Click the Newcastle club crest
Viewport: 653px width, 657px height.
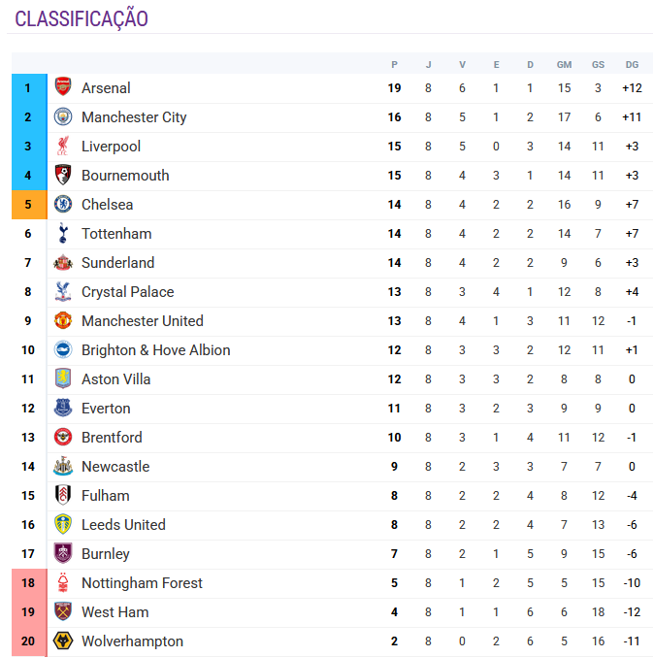click(63, 466)
